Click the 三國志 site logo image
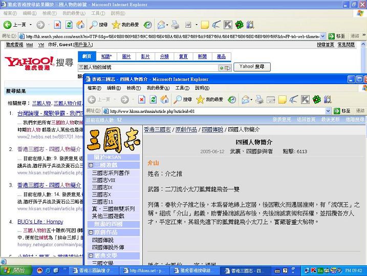This screenshot has width=367, height=276. [114, 140]
